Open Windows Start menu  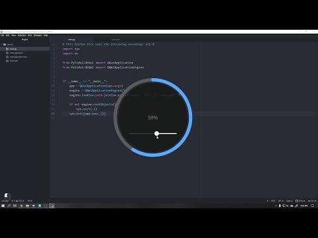[x=3, y=206]
